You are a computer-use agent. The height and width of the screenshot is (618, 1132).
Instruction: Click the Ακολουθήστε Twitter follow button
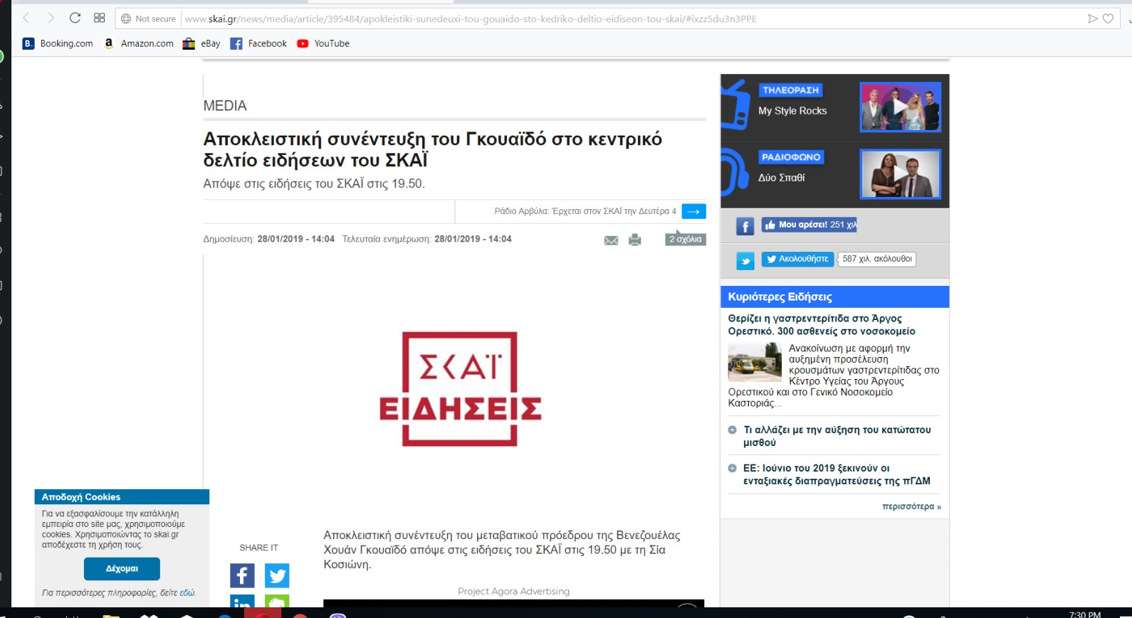pyautogui.click(x=797, y=259)
